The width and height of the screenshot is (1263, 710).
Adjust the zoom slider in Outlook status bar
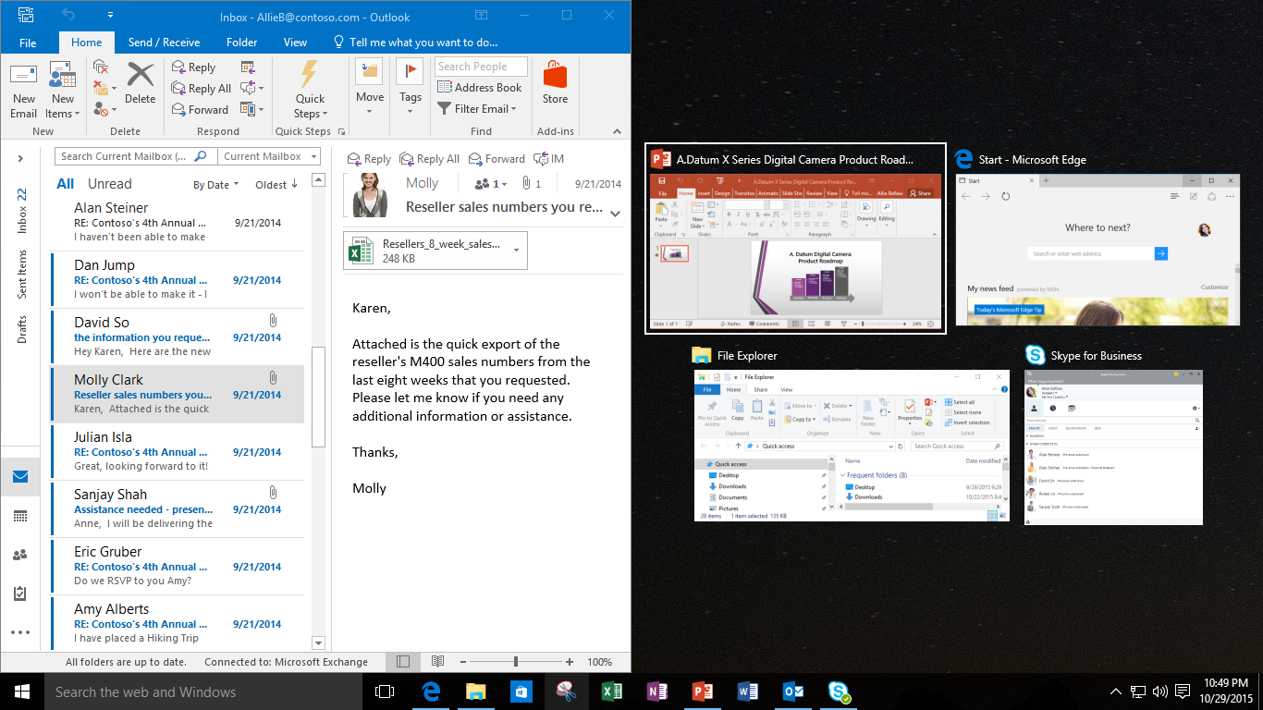tap(515, 662)
